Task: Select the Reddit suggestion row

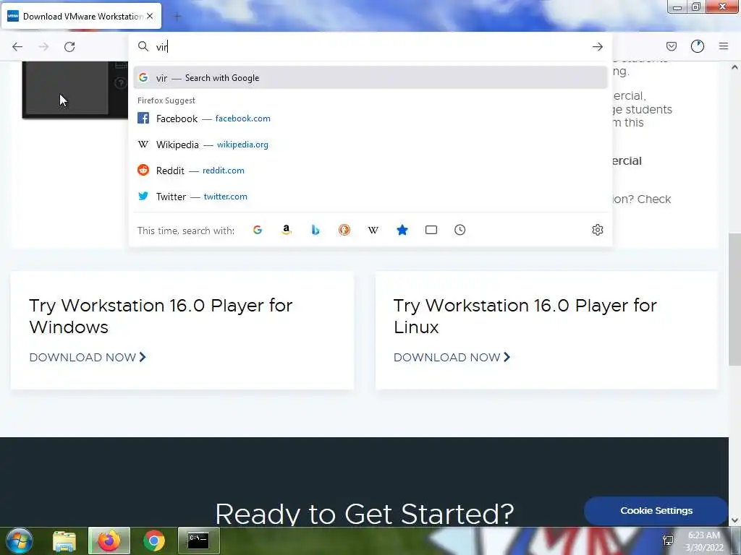Action: (370, 171)
